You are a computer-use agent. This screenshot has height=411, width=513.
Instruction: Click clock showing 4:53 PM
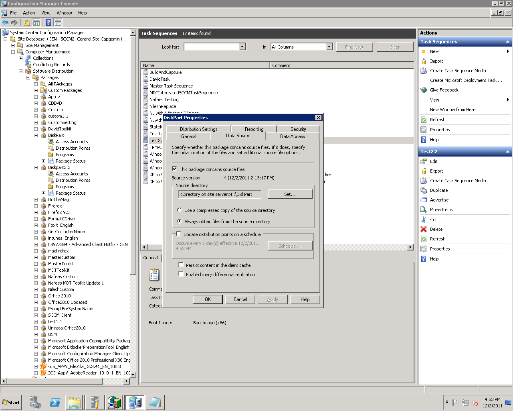click(x=492, y=399)
